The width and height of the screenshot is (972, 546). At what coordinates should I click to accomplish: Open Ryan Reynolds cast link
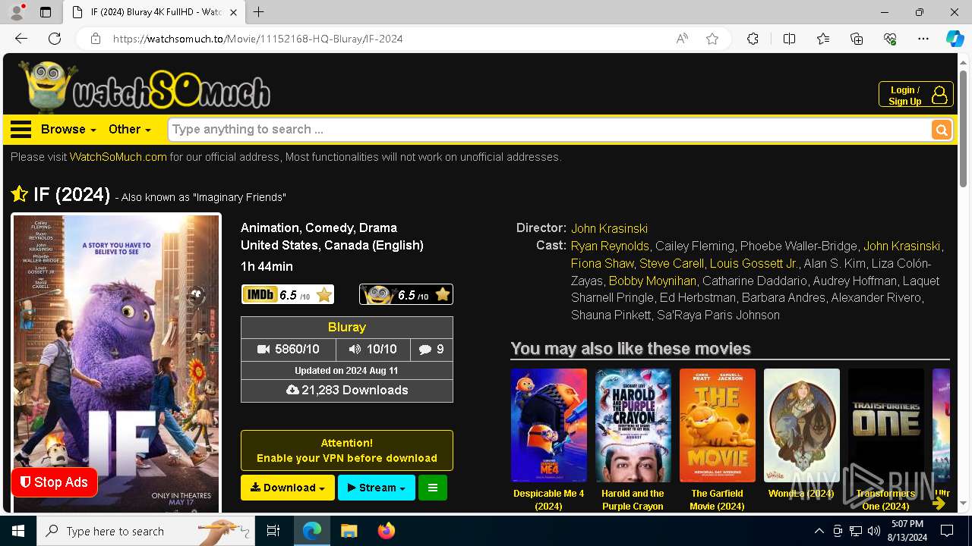610,246
